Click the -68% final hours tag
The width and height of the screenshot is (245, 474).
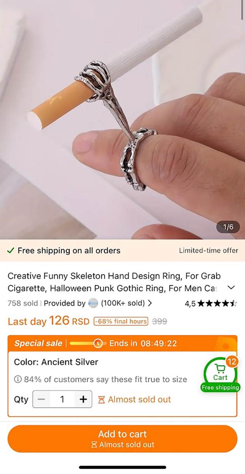pos(121,321)
